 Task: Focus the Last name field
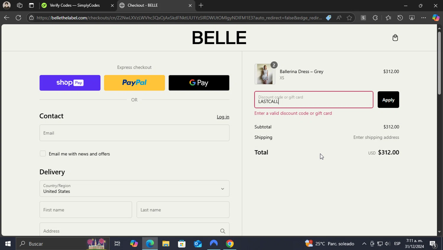[x=183, y=210]
